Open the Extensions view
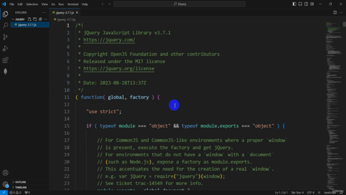This screenshot has height=195, width=346. point(5,60)
